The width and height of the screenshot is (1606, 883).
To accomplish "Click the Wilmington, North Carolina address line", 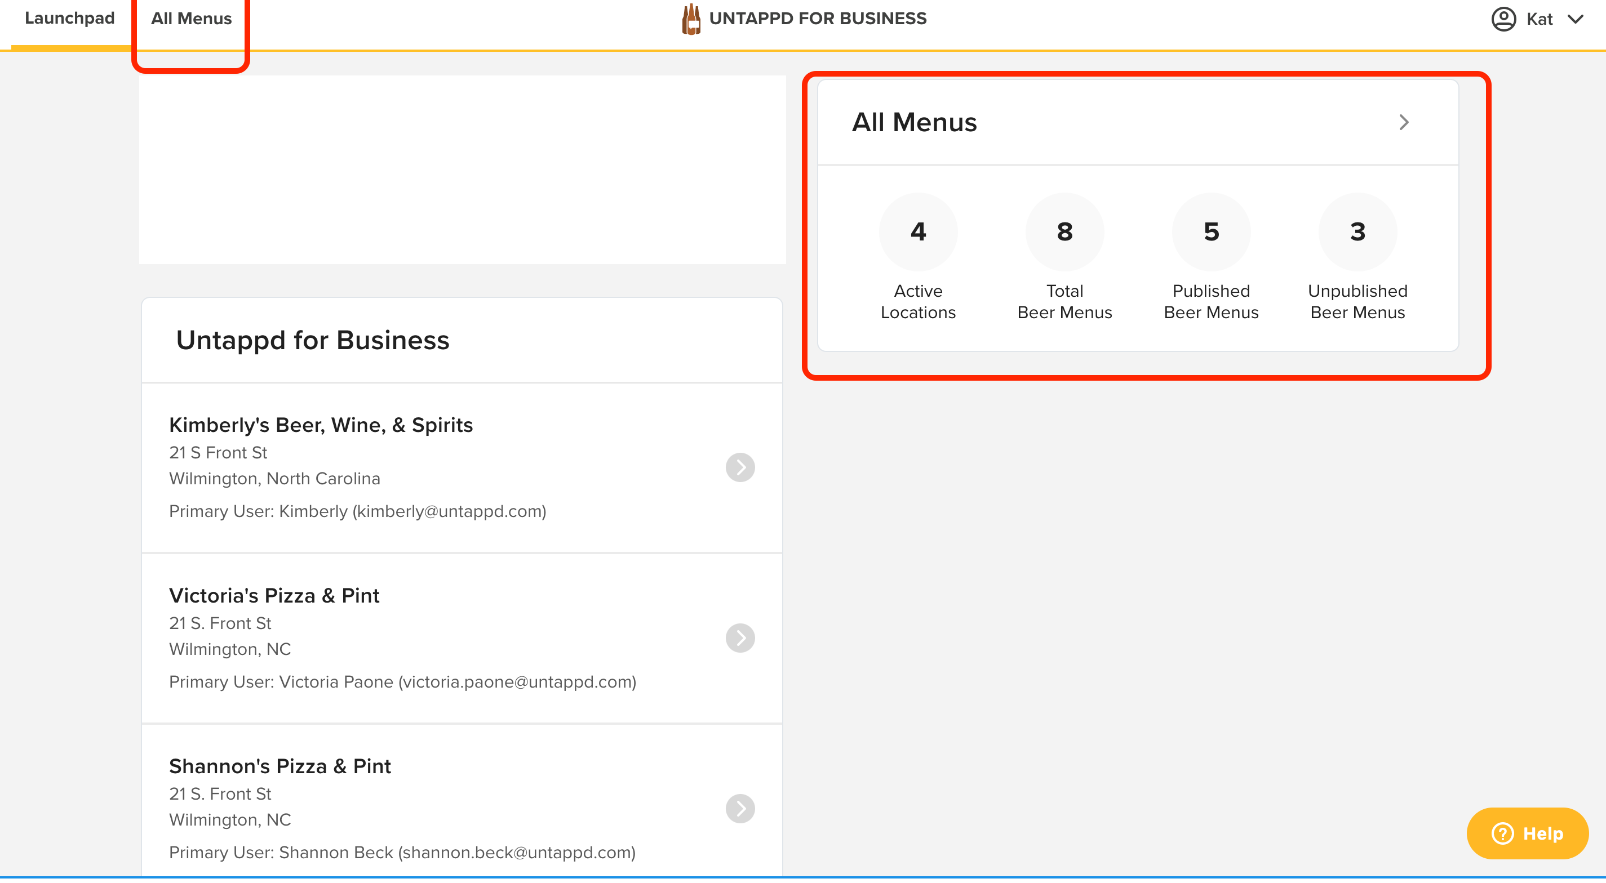I will pyautogui.click(x=275, y=479).
